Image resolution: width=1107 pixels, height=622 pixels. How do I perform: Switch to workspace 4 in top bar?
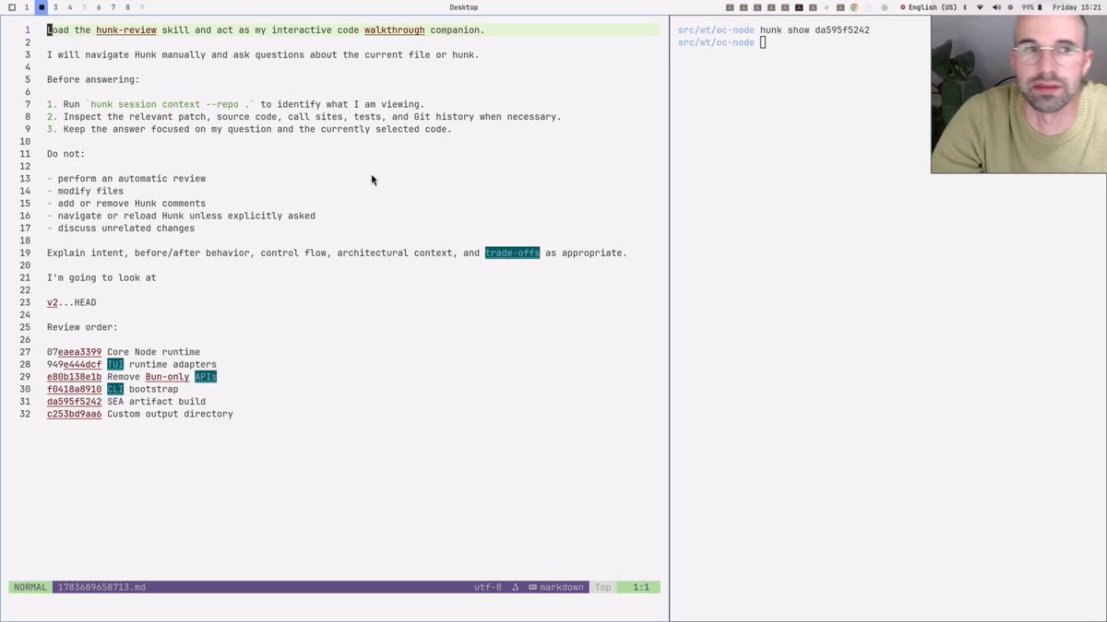tap(70, 7)
